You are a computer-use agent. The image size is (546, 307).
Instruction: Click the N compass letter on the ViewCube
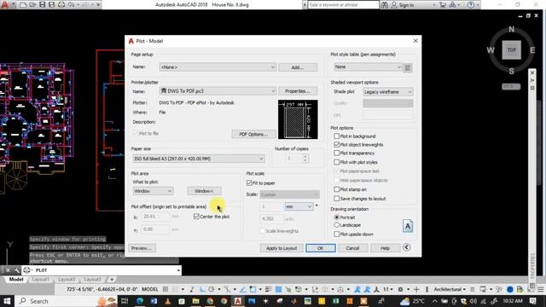512,29
